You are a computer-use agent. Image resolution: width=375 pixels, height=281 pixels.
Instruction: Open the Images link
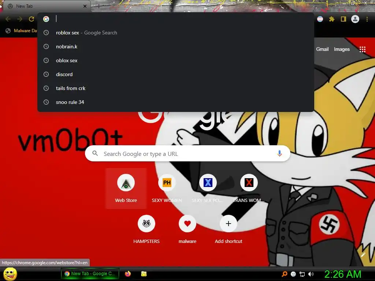point(342,49)
